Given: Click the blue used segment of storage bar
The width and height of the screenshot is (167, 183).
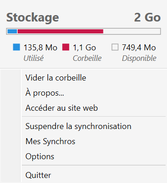Looking at the screenshot, I should point(12,31).
